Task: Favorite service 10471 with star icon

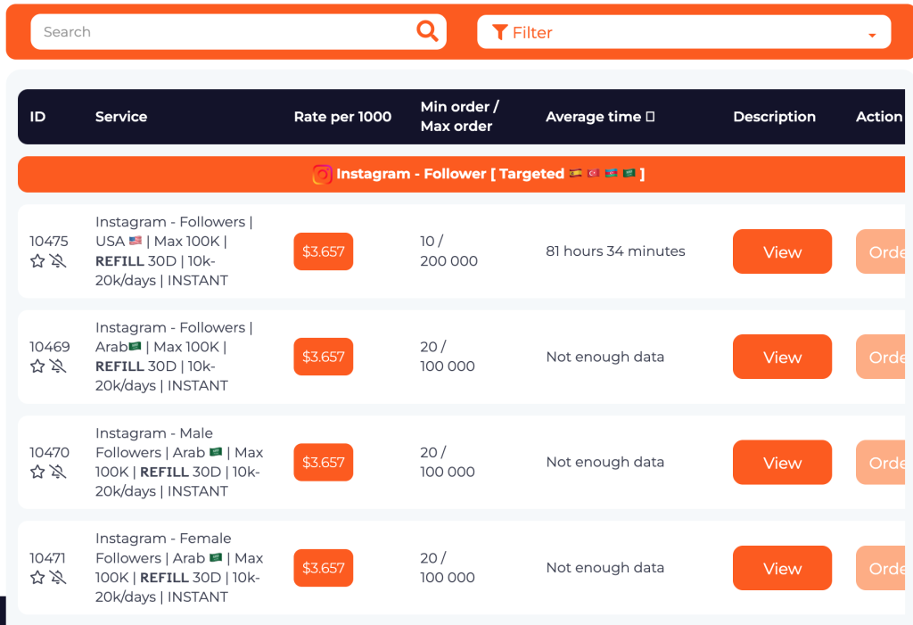Action: pos(37,577)
